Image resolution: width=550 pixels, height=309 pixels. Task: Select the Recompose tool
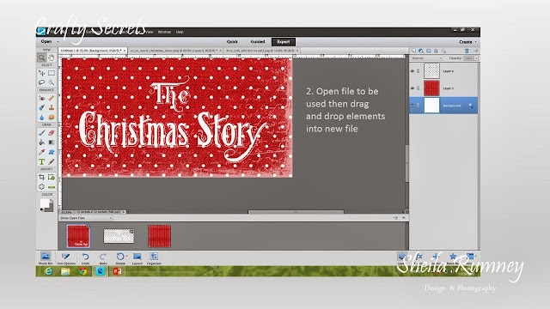tap(52, 178)
